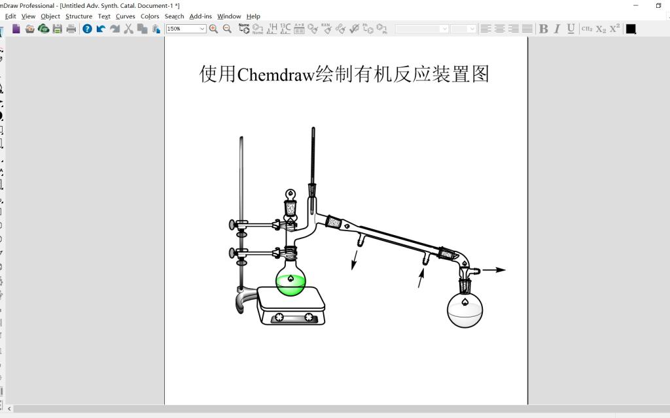Show the 1H NMR prediction

(272, 29)
